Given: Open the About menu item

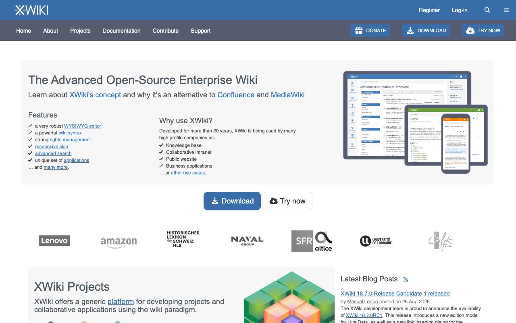Looking at the screenshot, I should [x=51, y=31].
